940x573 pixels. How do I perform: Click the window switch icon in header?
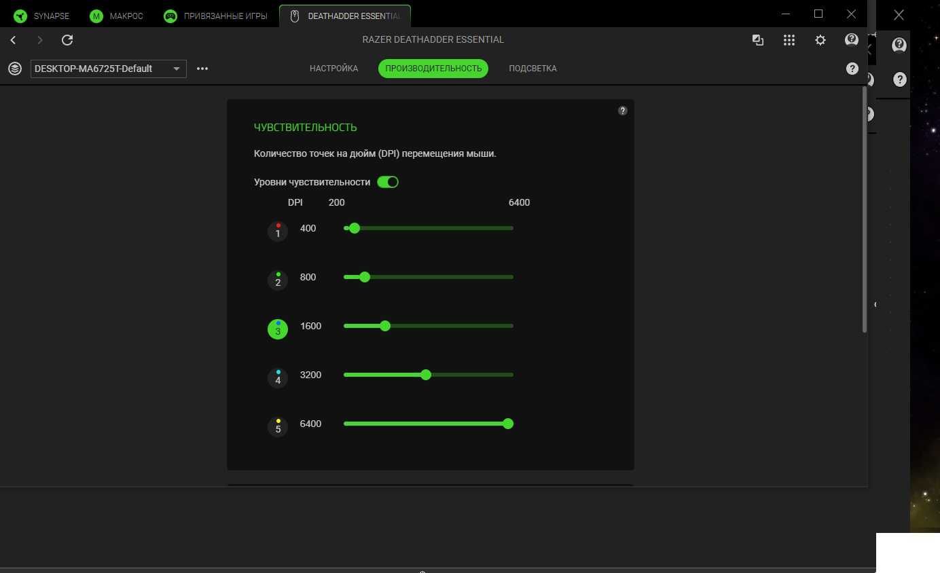(758, 40)
